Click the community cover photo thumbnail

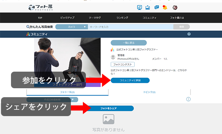(x=67, y=62)
